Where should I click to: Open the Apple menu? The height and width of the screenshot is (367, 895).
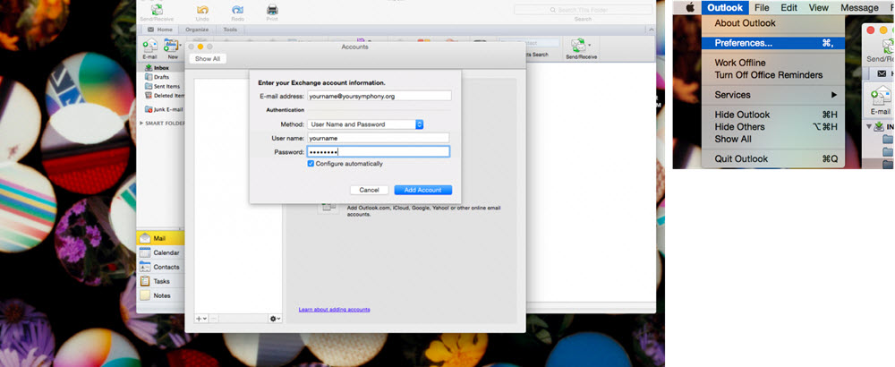point(689,7)
